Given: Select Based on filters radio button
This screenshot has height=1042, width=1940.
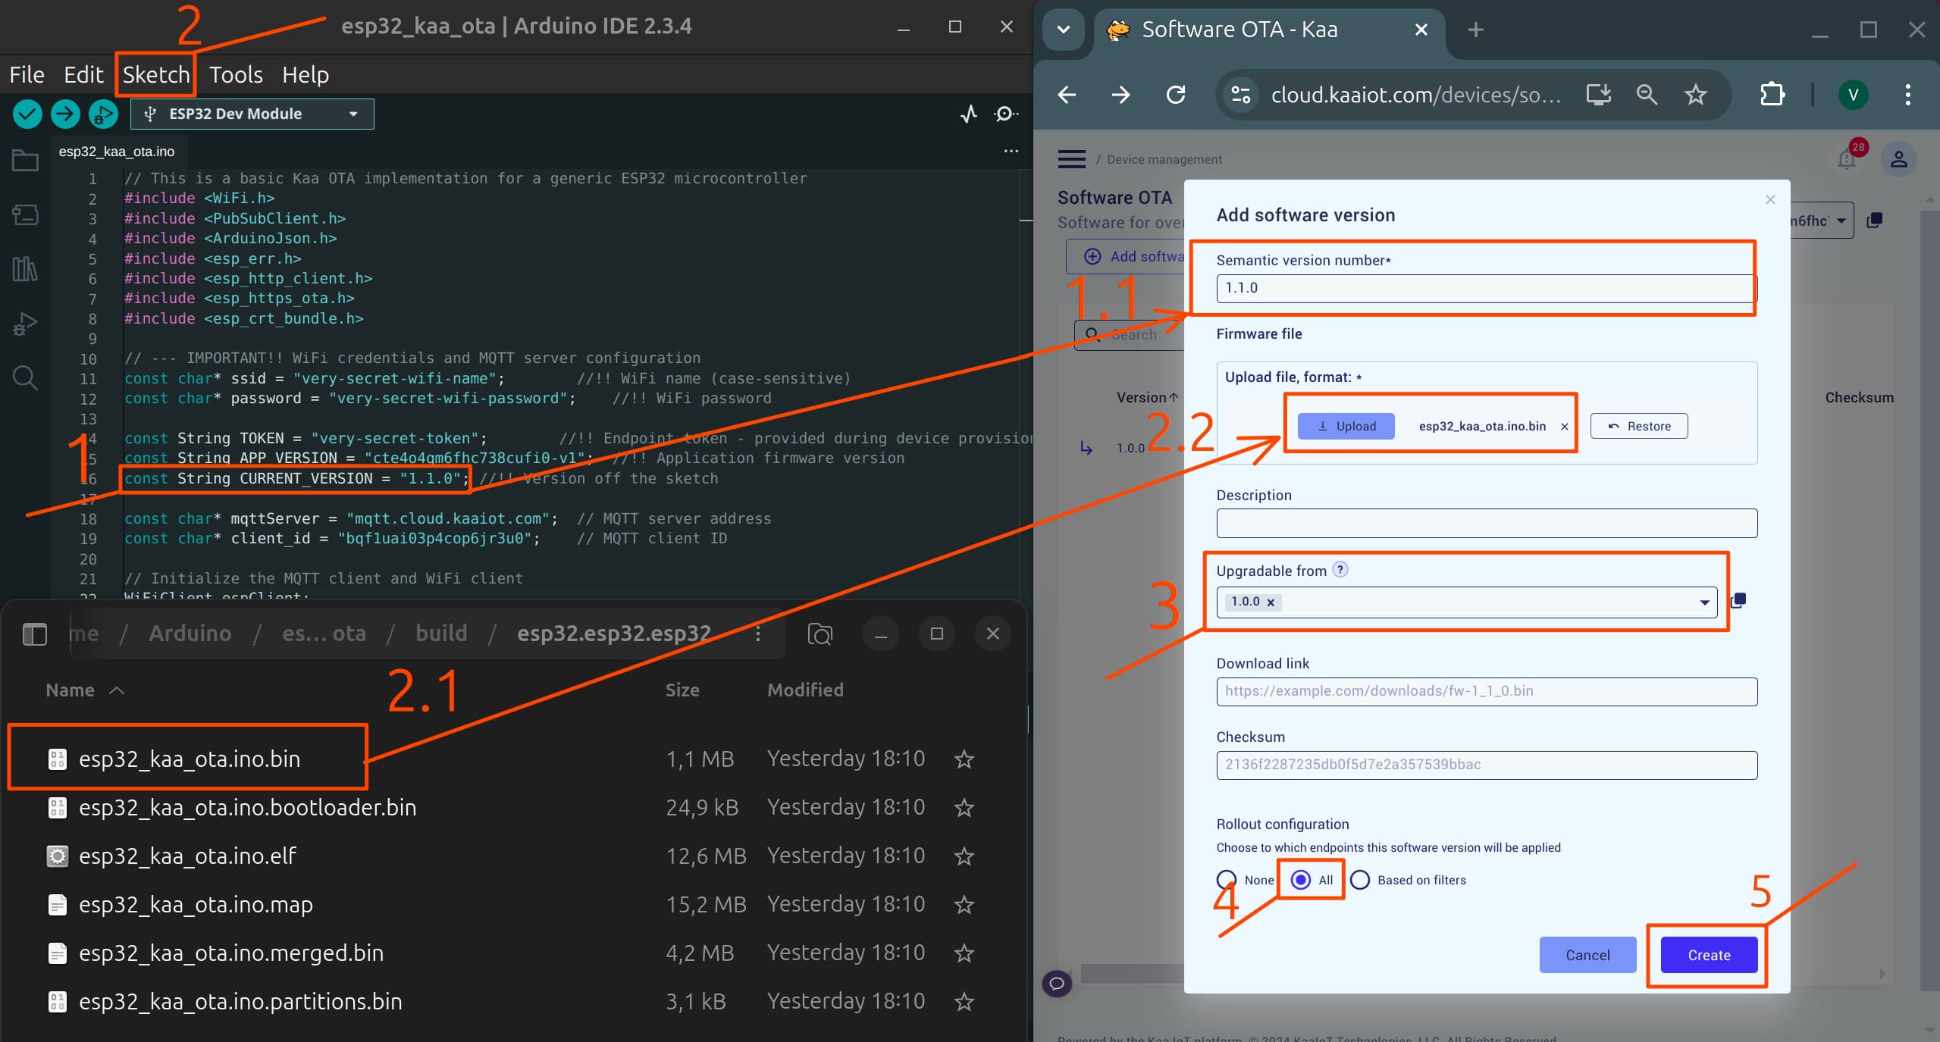Looking at the screenshot, I should (x=1360, y=880).
